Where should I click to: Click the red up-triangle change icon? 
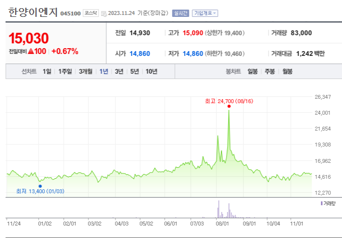click(31, 52)
